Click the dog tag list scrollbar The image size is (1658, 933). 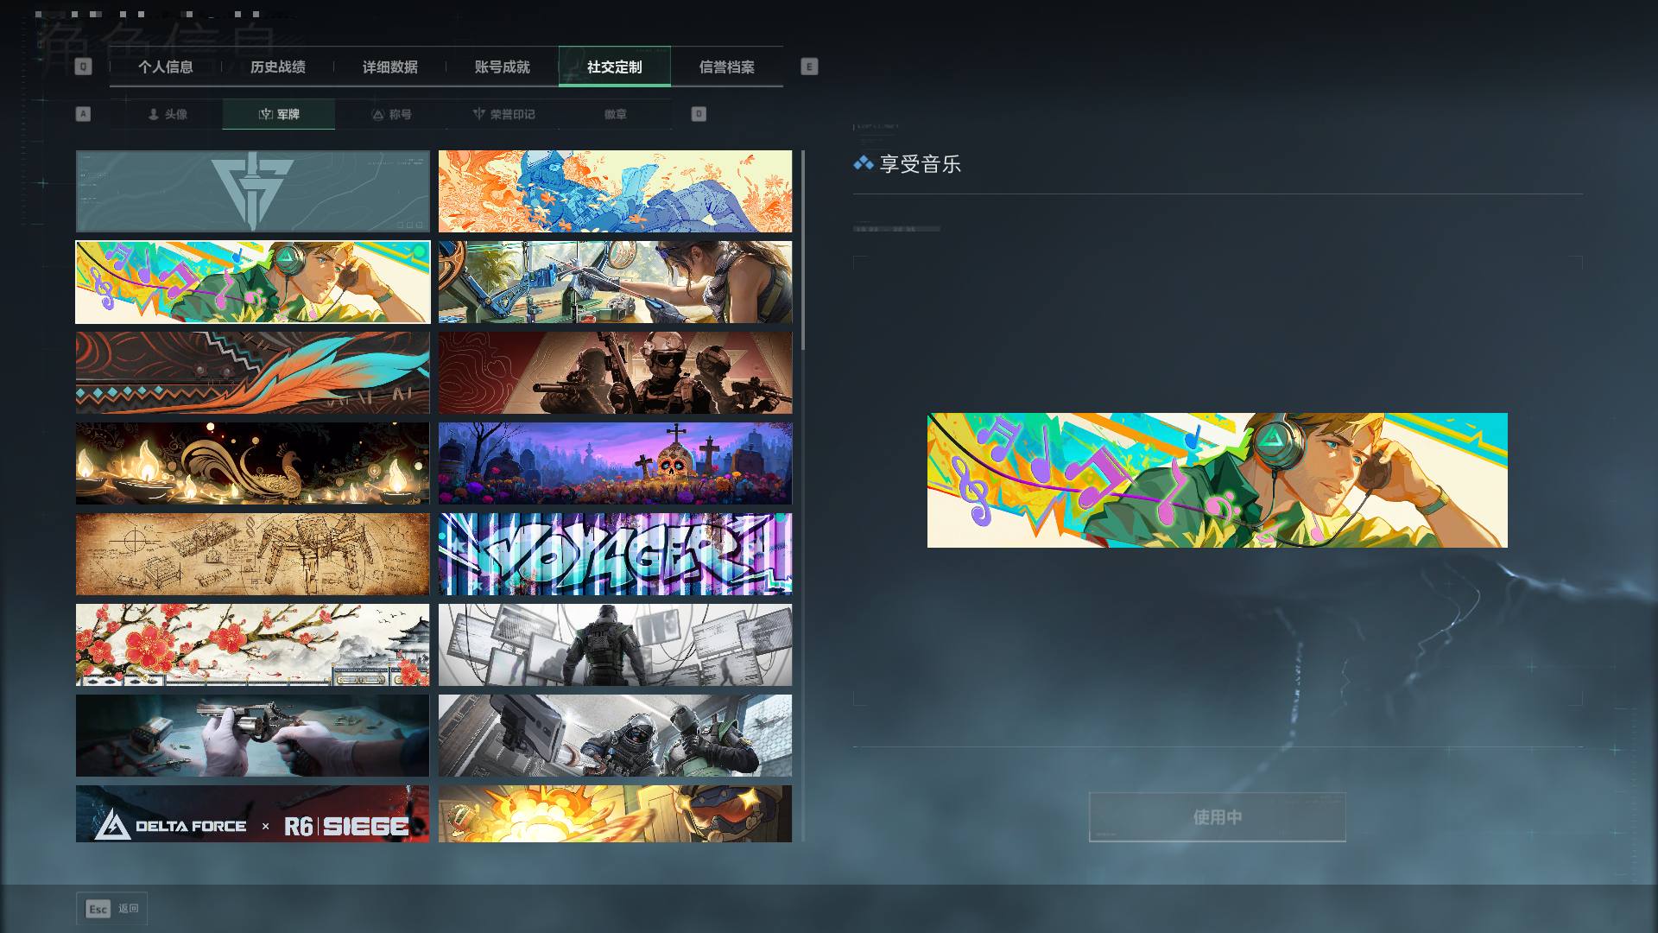803,251
